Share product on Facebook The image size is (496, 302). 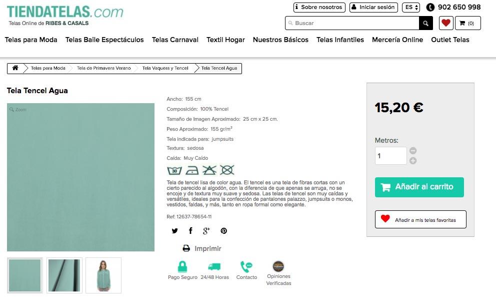pos(190,231)
